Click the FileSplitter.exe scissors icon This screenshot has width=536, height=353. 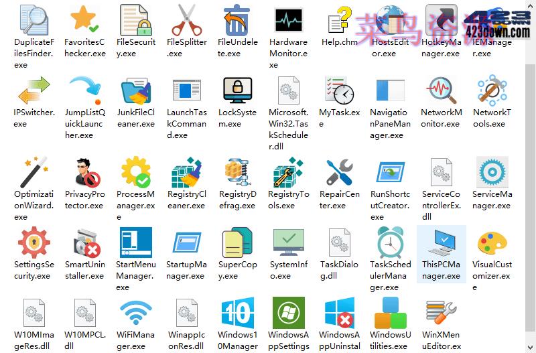tap(187, 20)
